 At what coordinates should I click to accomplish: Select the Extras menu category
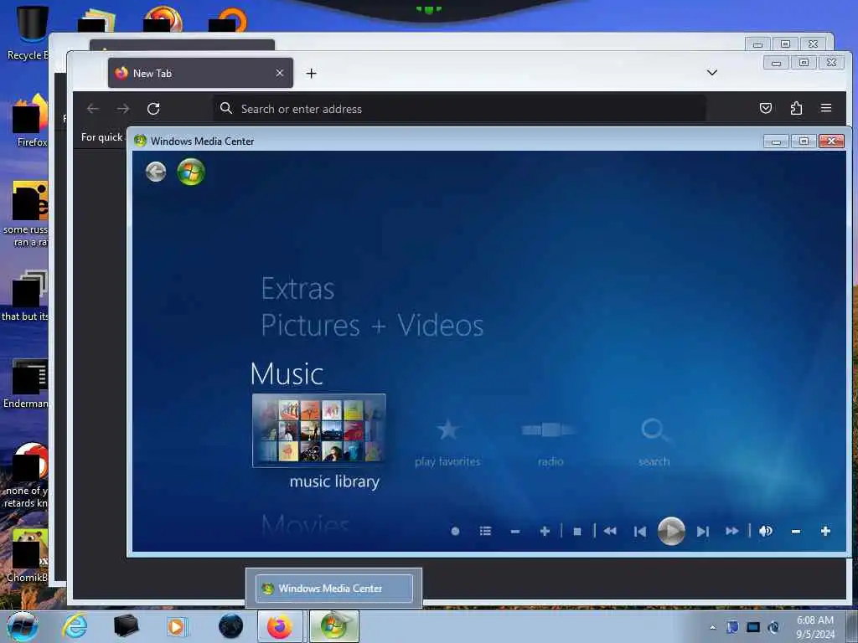point(298,289)
